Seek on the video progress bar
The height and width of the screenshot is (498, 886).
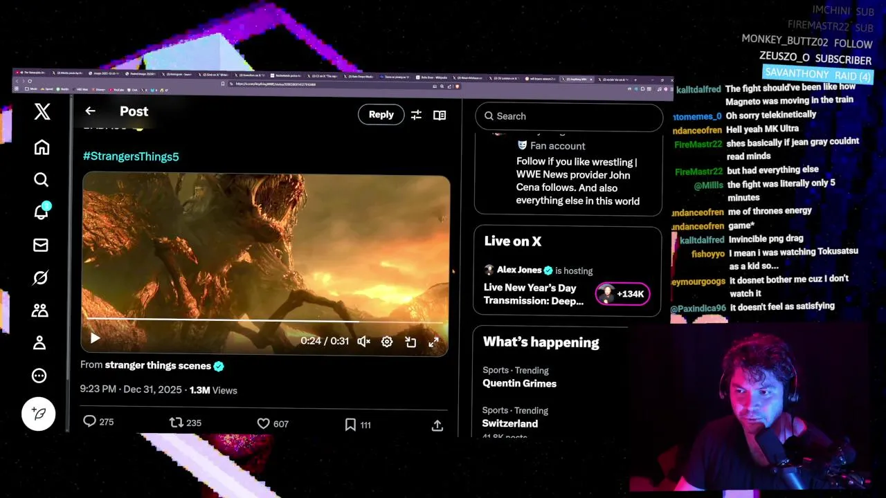266,320
